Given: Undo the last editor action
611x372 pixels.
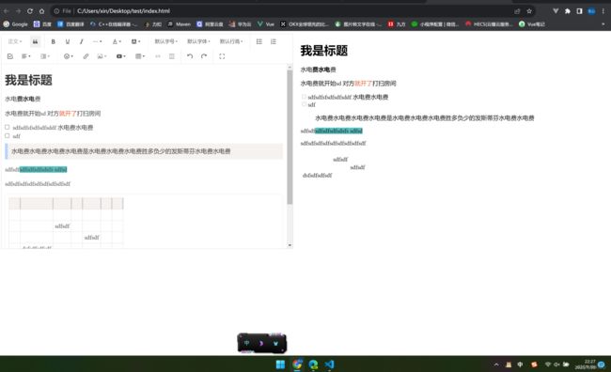Looking at the screenshot, I should pyautogui.click(x=190, y=56).
